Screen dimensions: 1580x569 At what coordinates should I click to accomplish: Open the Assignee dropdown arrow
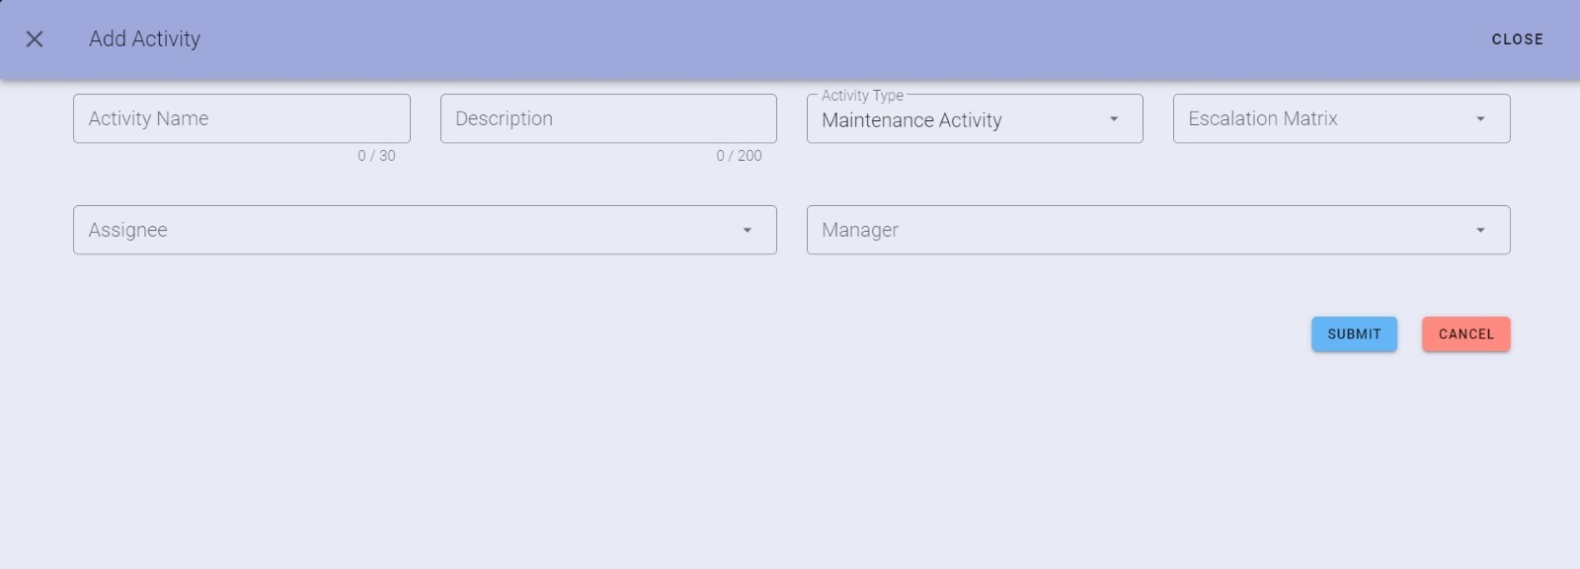pos(747,231)
